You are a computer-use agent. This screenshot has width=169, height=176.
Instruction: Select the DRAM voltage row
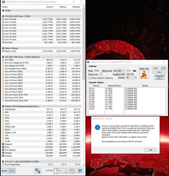[41, 130]
